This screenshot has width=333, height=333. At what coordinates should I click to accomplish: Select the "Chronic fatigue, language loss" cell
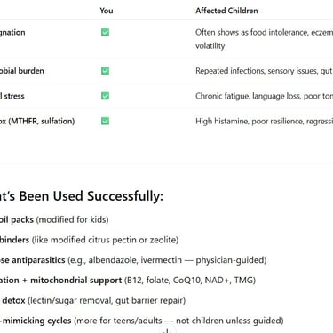(x=264, y=96)
